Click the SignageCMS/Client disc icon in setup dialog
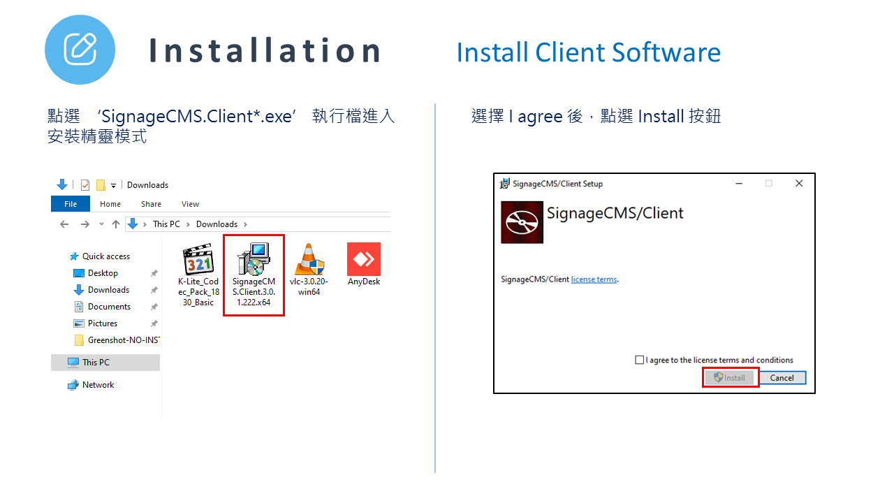This screenshot has width=894, height=503. coord(522,222)
